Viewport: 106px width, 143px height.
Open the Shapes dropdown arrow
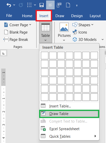click(x=92, y=25)
